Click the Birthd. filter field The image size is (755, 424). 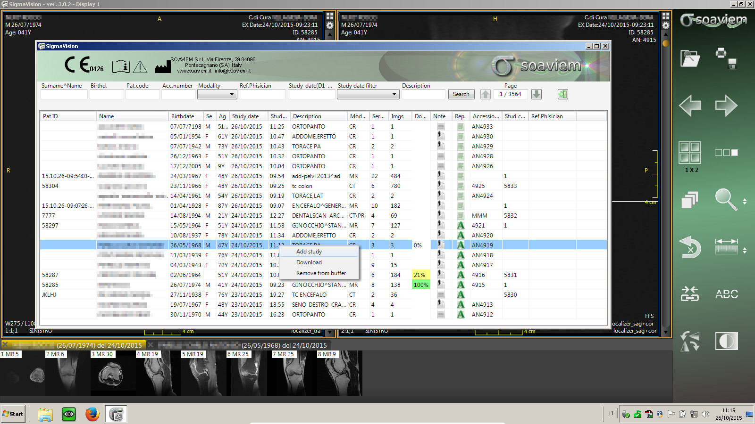107,94
